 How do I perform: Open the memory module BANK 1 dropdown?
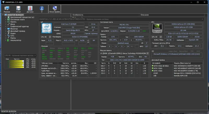(x=148, y=53)
